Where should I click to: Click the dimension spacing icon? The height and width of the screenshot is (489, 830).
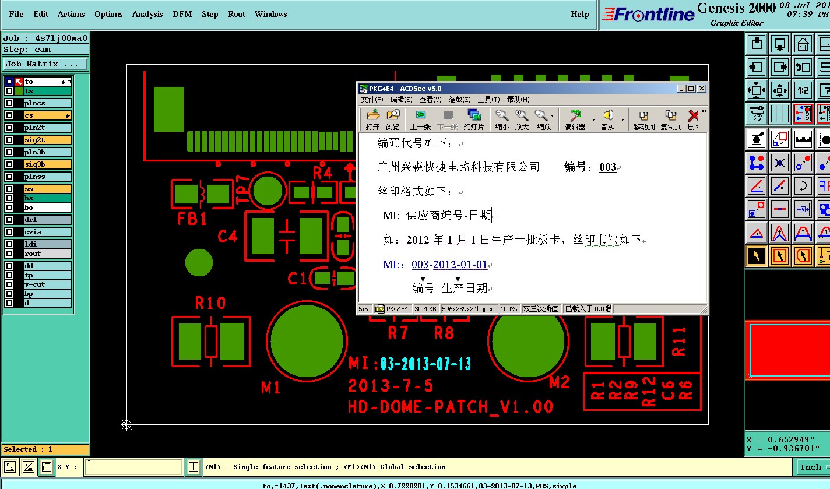(803, 209)
